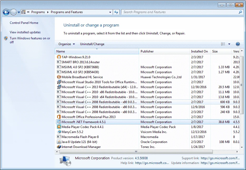Screen dimensions: 246x170
Task: Click Visual C++ 2013 Redistributable (x64) icon
Action: click(59, 87)
